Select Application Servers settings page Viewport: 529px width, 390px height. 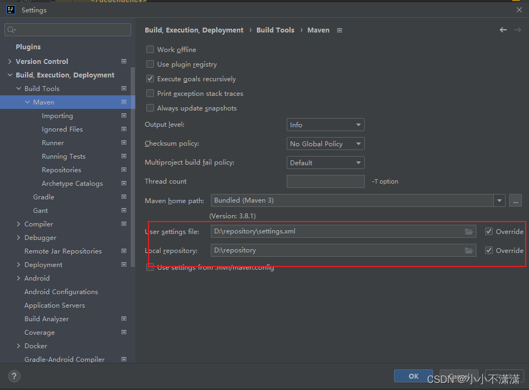tap(55, 305)
